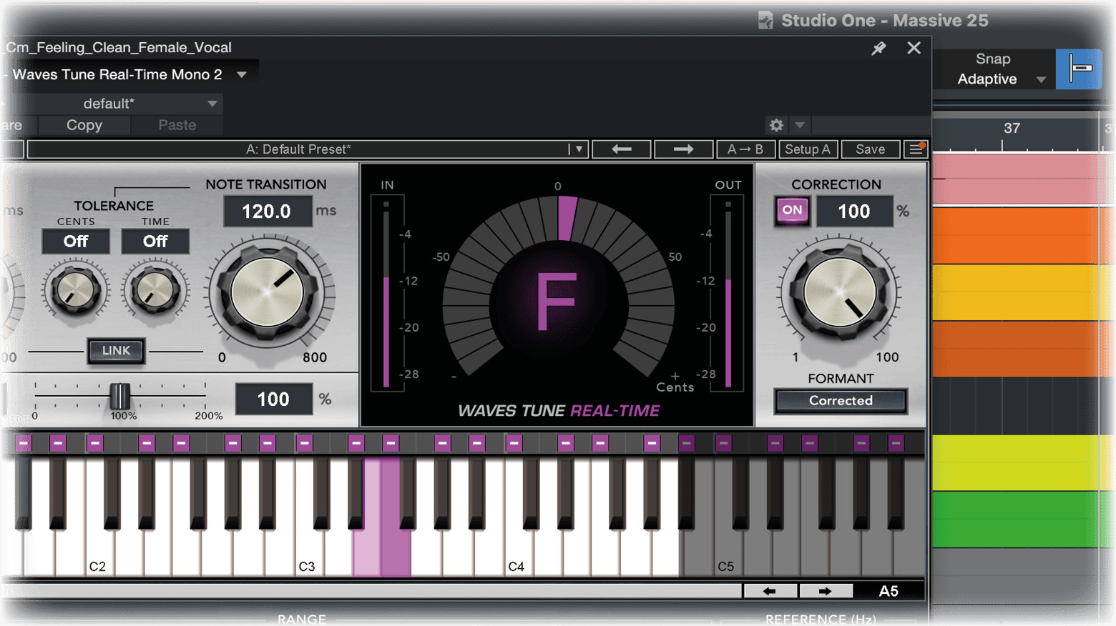Load next preset with the right arrow
The width and height of the screenshot is (1116, 626).
(x=683, y=149)
